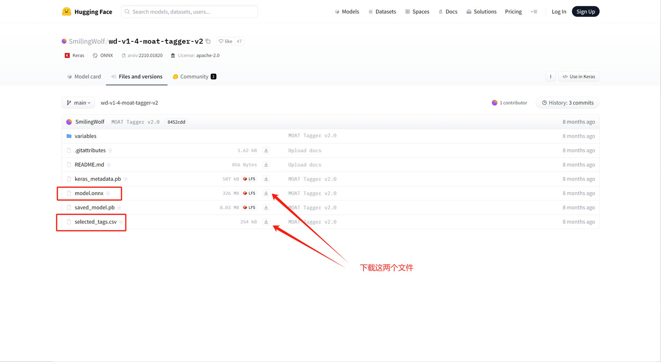Open the .gitattributes file
This screenshot has width=661, height=362.
[x=90, y=150]
